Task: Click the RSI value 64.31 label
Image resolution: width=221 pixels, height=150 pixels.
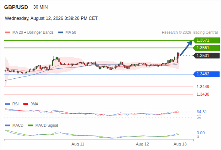Action: (x=202, y=112)
